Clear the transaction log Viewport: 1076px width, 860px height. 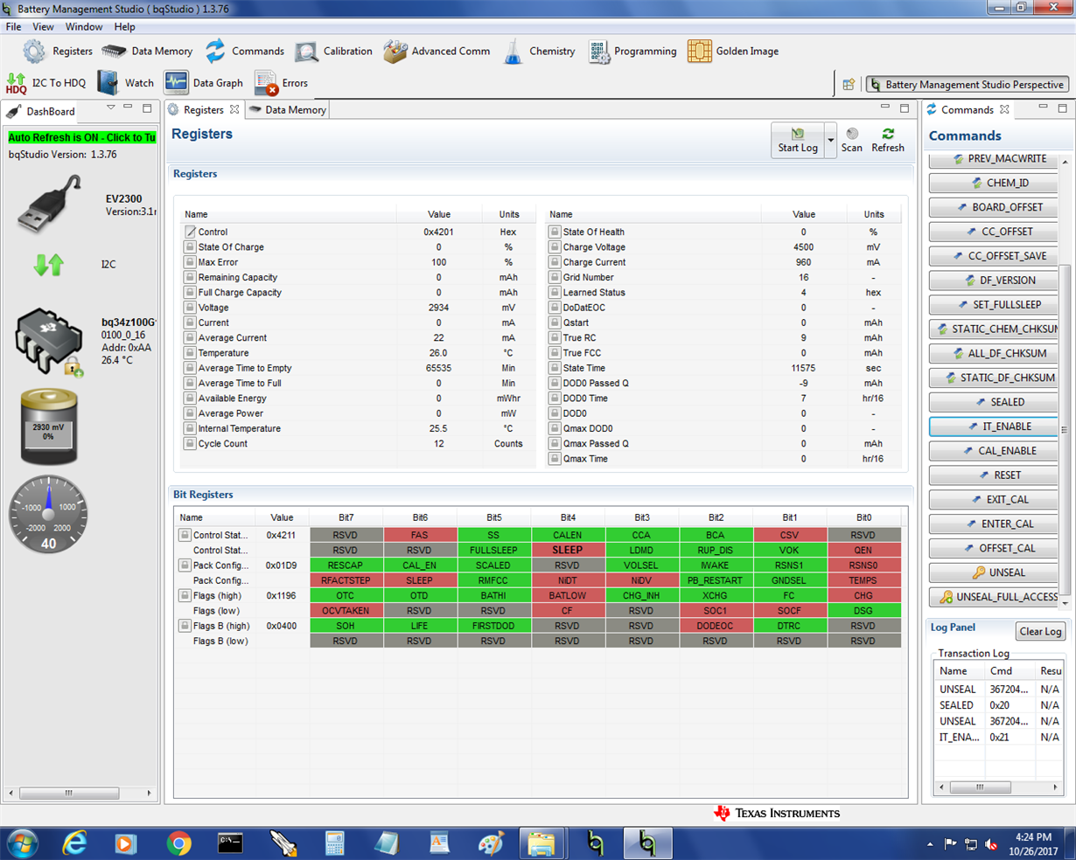[1040, 632]
